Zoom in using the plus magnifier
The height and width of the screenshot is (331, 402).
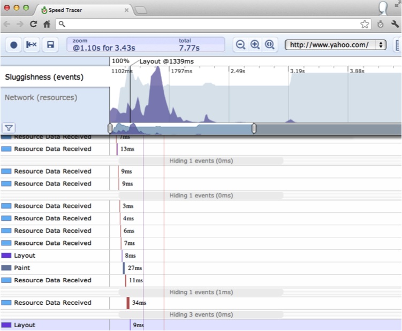tap(255, 45)
